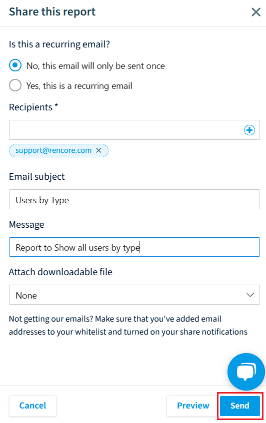The height and width of the screenshot is (423, 266).
Task: Open the chat support bubble
Action: (246, 372)
